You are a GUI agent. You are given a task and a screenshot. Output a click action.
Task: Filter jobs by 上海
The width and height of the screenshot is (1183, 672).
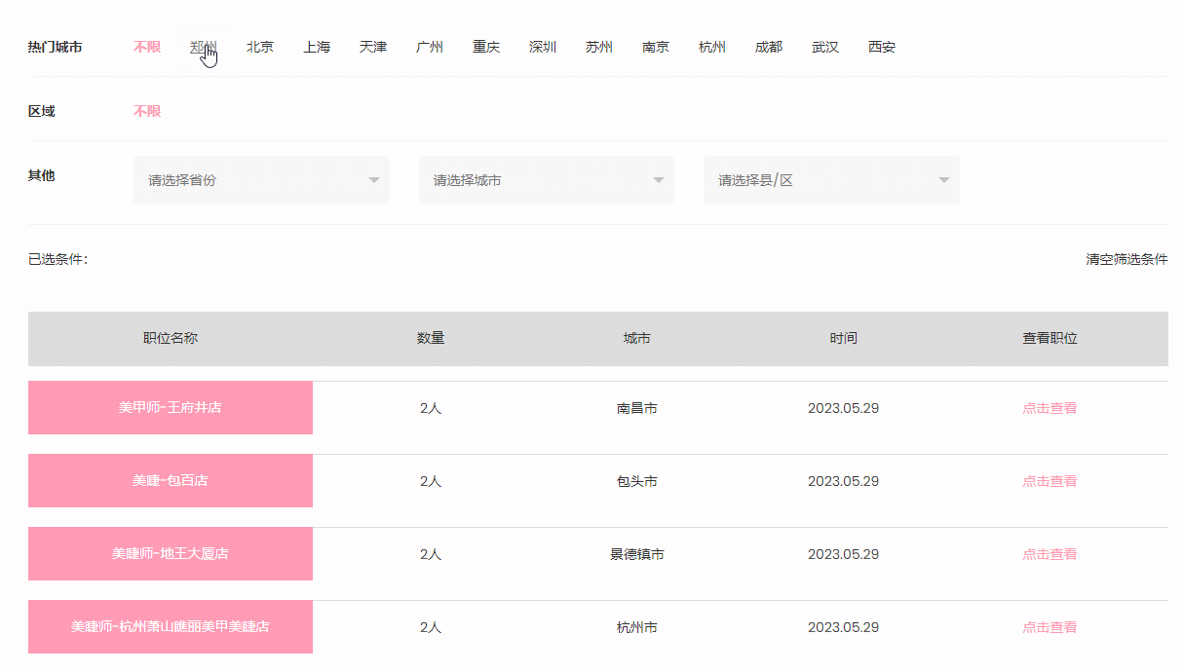click(x=317, y=47)
